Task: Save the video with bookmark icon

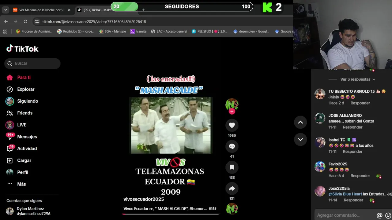Action: point(232,167)
